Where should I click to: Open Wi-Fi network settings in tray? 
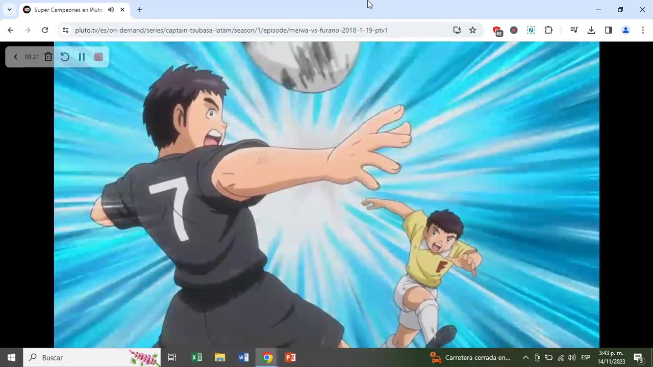click(x=561, y=357)
